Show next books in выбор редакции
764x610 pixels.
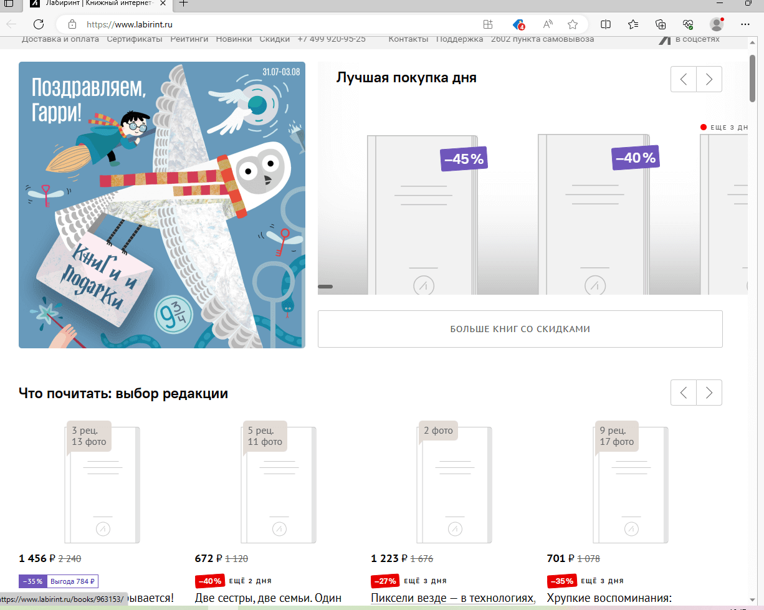click(x=709, y=393)
